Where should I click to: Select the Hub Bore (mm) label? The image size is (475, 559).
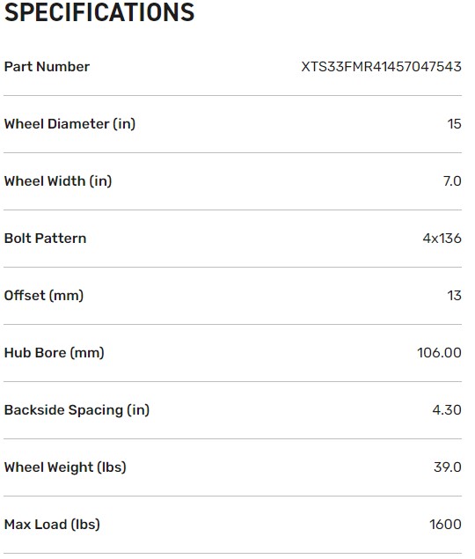(55, 353)
